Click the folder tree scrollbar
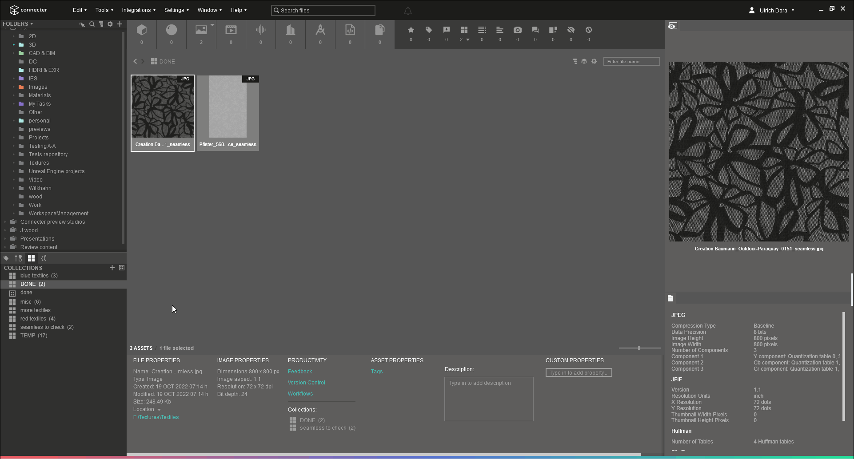The image size is (854, 459). (123, 138)
